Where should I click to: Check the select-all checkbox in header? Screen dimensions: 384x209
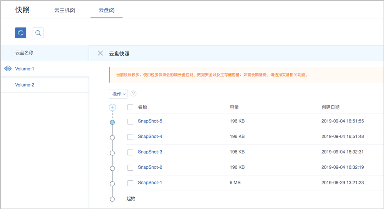130,108
